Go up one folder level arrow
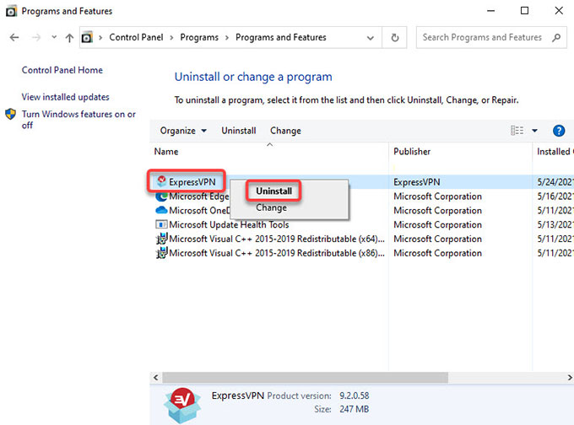Screen dimensions: 574x425 pyautogui.click(x=69, y=37)
